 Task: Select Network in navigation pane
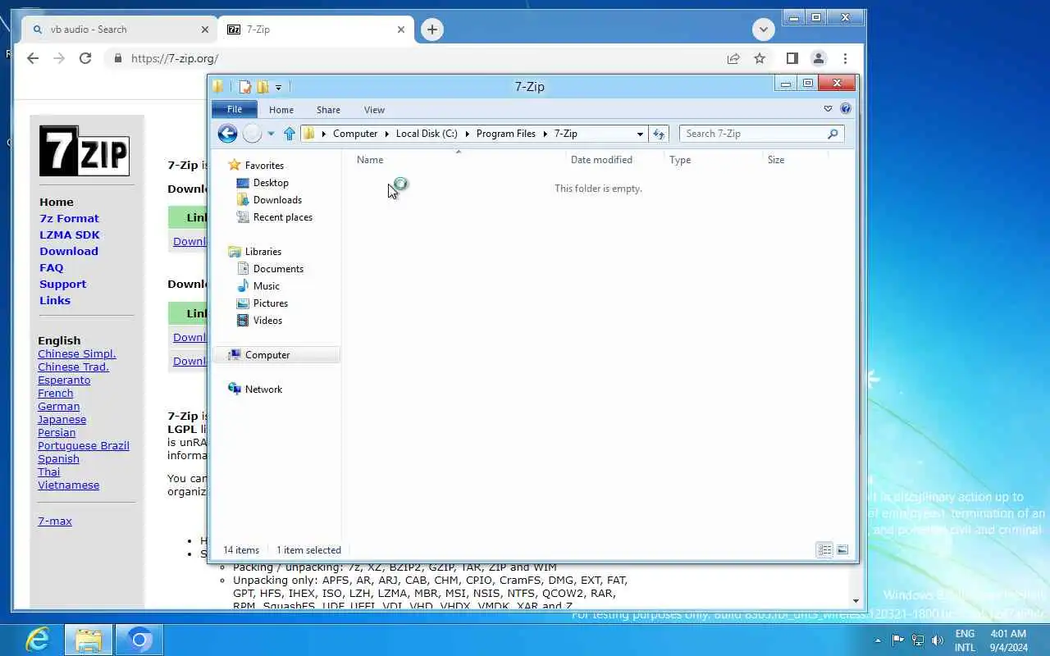point(263,389)
